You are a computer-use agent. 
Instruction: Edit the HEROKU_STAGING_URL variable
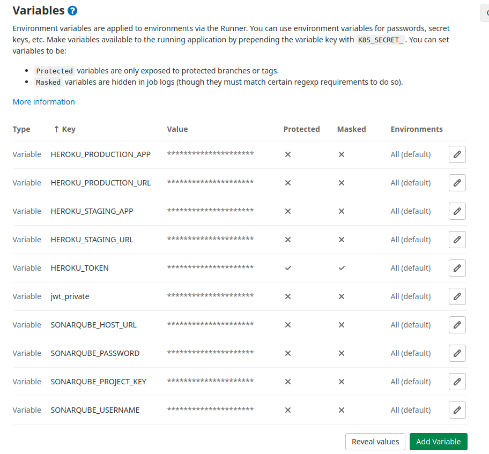tap(457, 240)
